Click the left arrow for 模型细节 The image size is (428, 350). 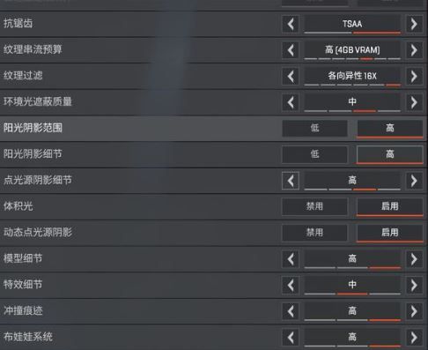pyautogui.click(x=291, y=259)
